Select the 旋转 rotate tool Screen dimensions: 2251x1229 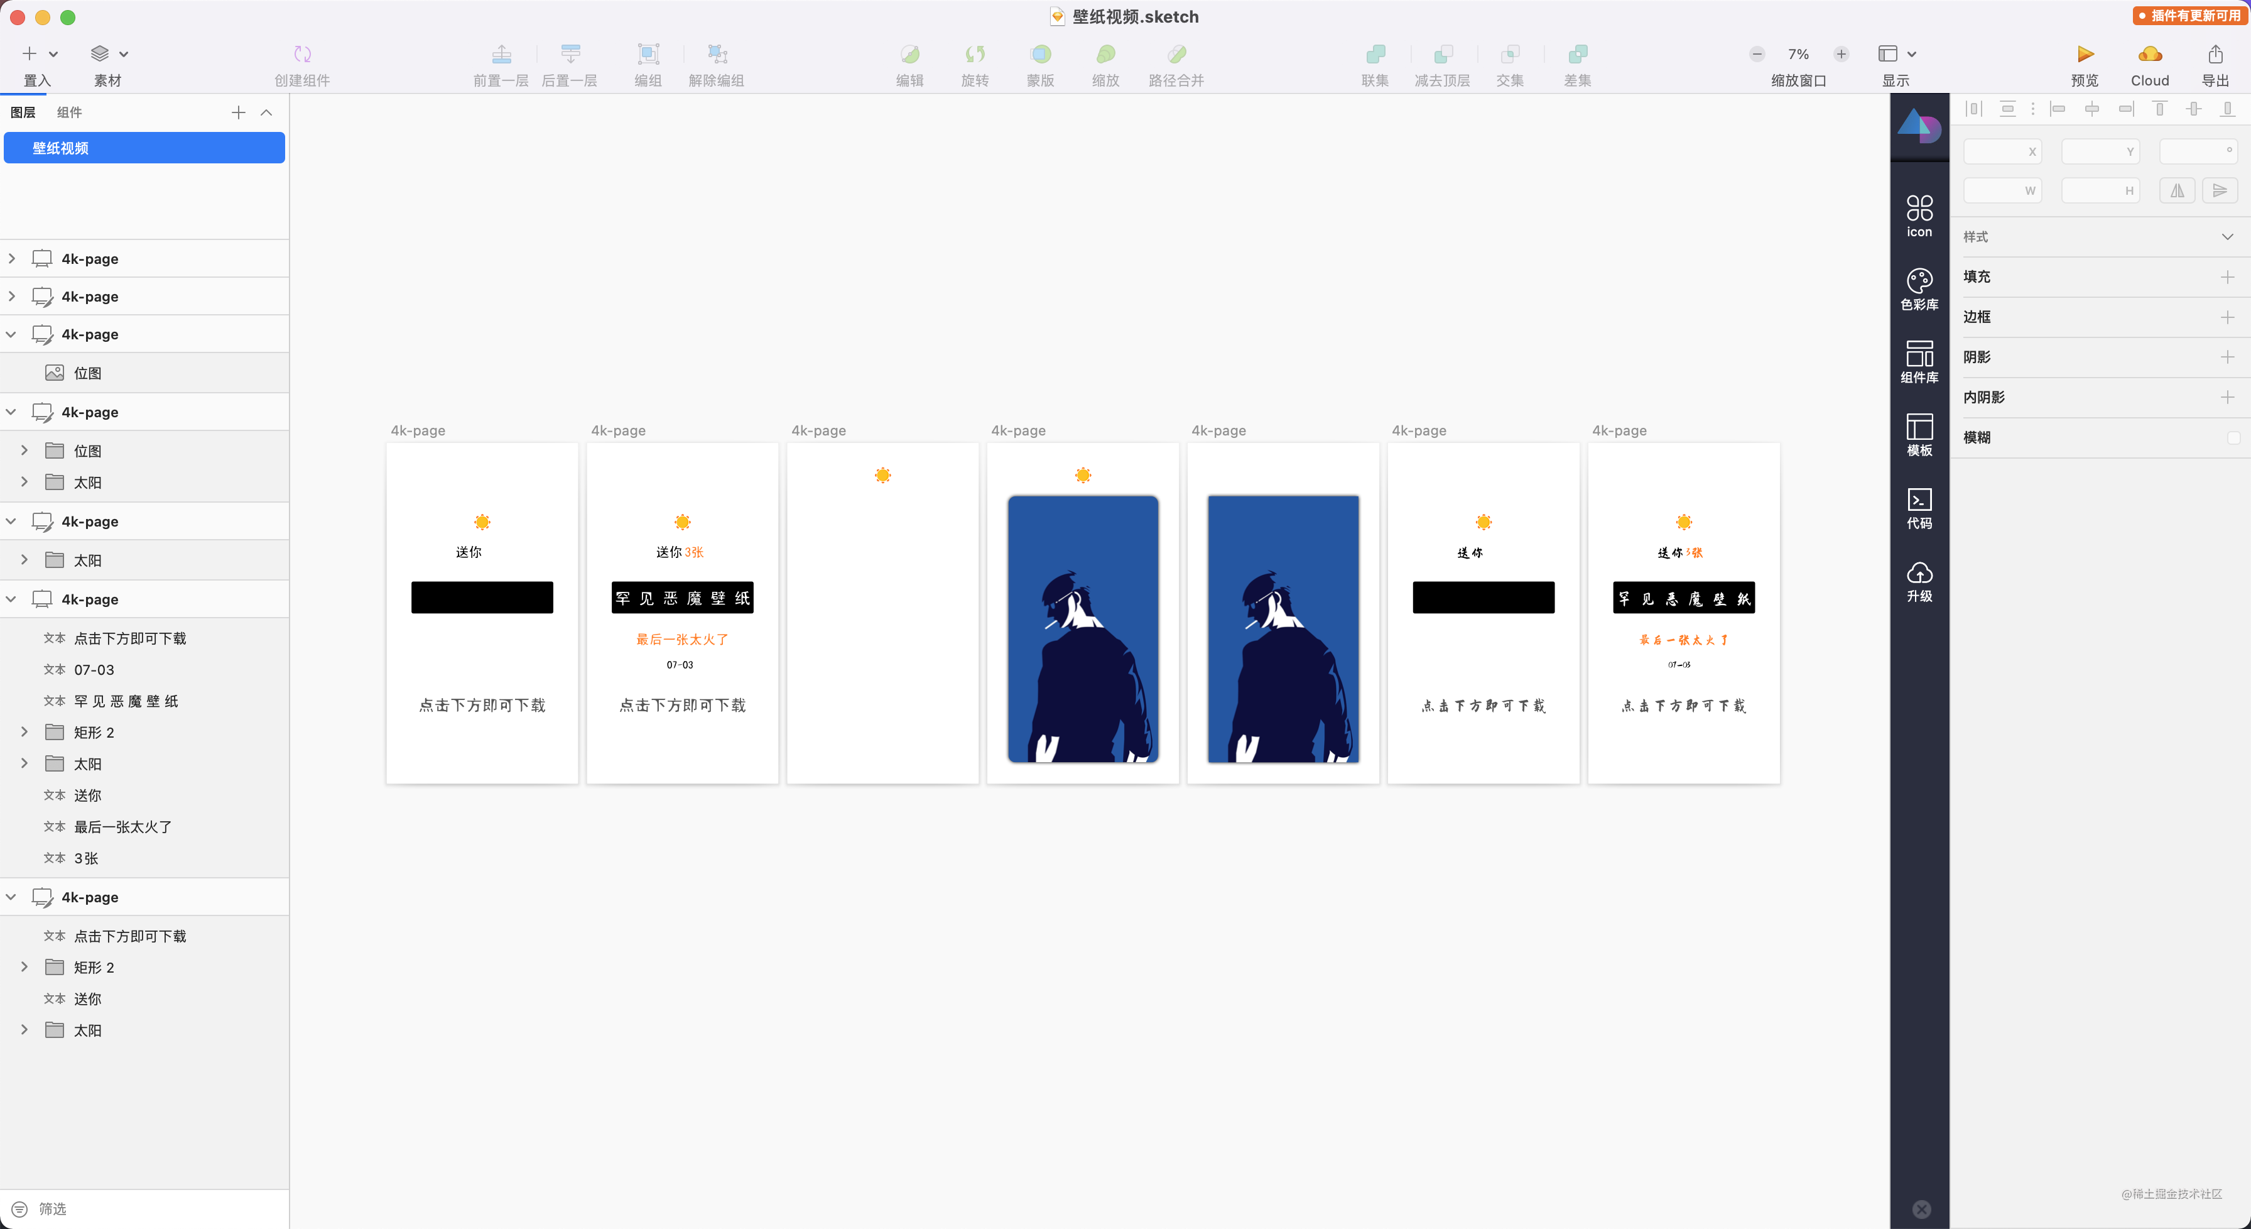[975, 54]
